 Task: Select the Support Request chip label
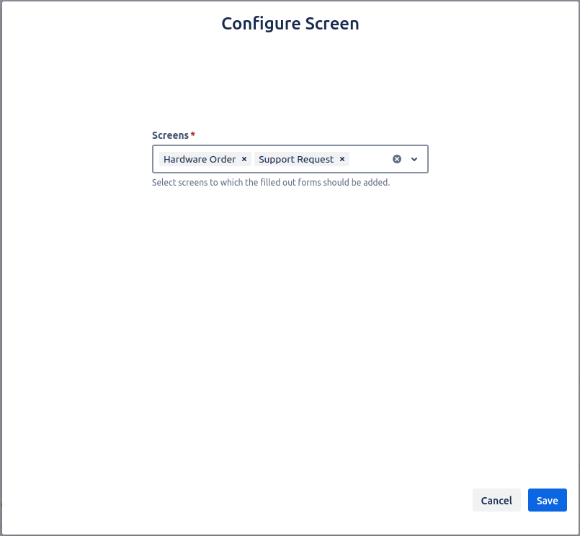296,159
